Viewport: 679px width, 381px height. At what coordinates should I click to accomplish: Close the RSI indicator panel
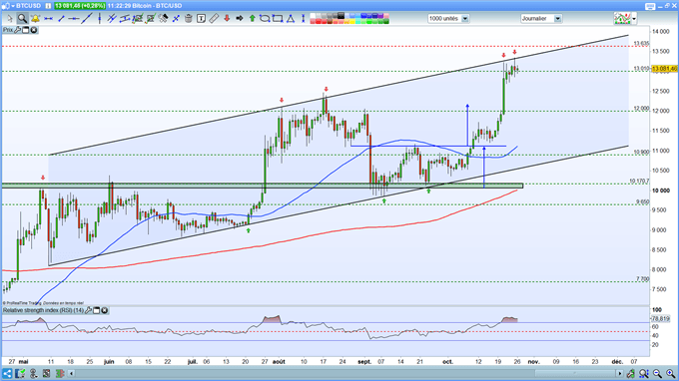(x=105, y=310)
